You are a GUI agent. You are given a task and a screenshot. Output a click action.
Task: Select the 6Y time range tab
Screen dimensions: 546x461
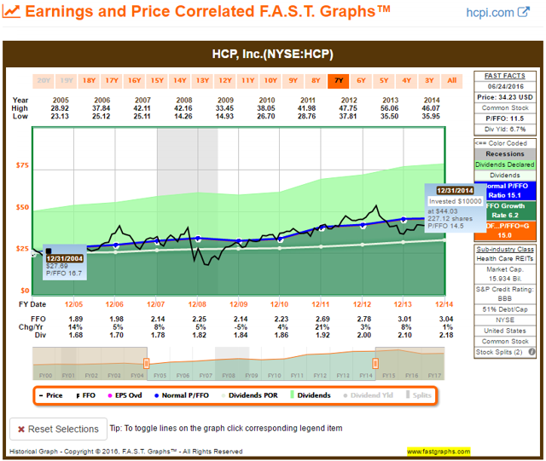click(361, 81)
